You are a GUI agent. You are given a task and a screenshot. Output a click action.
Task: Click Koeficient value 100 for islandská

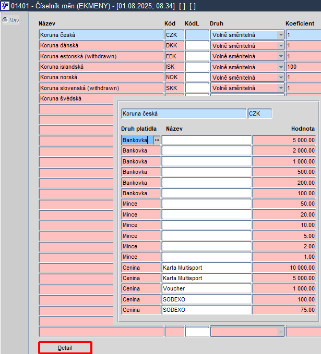point(303,67)
